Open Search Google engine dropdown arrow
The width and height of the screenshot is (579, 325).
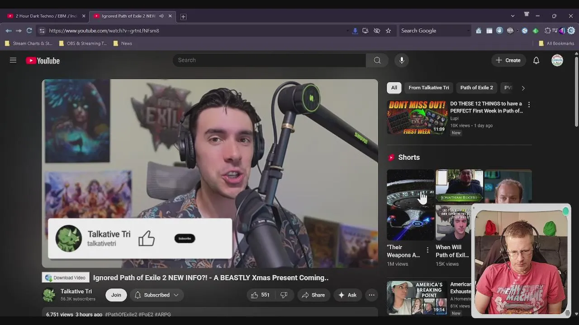[x=468, y=31]
